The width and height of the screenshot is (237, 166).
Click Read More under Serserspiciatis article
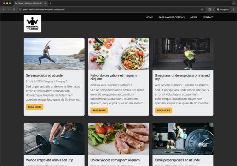35,107
